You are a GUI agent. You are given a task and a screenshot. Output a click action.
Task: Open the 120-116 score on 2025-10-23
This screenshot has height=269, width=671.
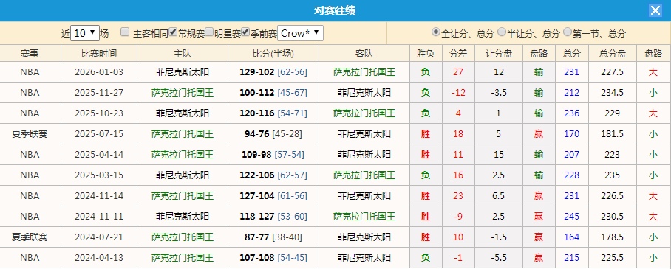click(256, 113)
